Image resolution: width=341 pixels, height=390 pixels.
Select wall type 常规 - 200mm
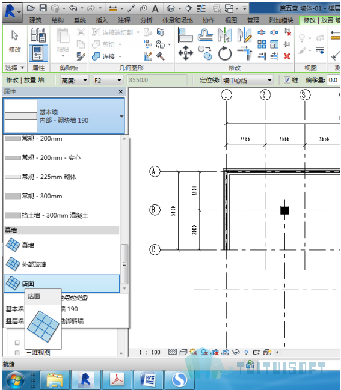(62, 139)
